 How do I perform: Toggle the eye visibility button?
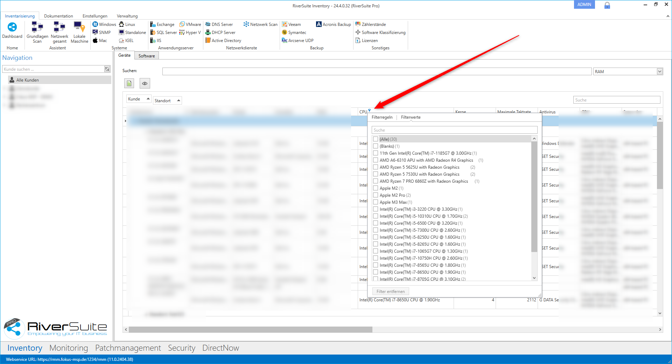(x=145, y=83)
